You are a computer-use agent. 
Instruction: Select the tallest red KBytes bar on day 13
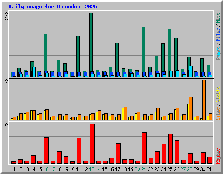coord(92,144)
